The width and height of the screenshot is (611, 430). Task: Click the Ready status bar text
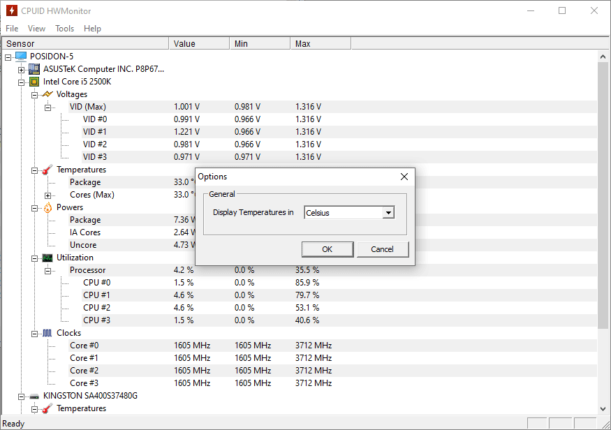(13, 424)
